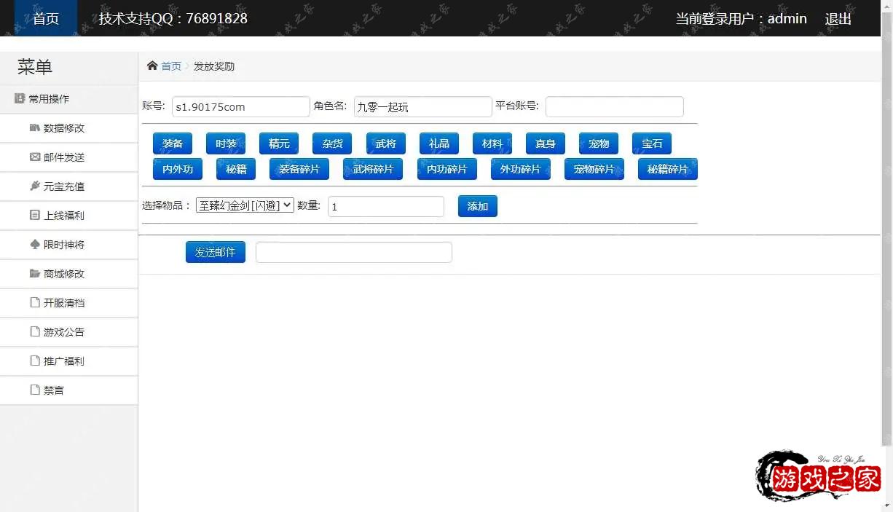Switch to the 首页 top navigation tab
893x512 pixels.
point(46,18)
